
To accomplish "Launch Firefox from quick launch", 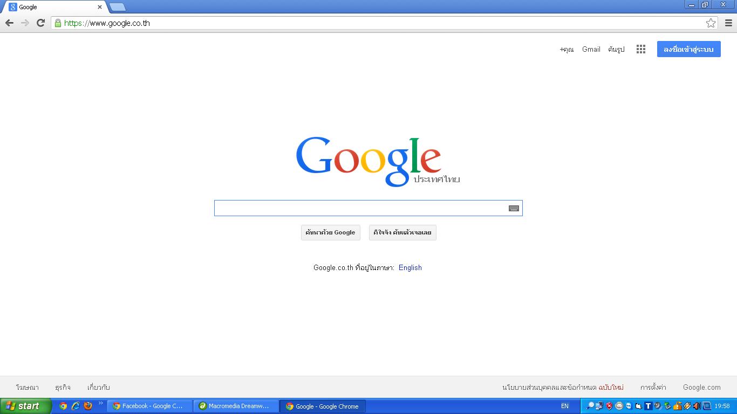I will (x=88, y=406).
